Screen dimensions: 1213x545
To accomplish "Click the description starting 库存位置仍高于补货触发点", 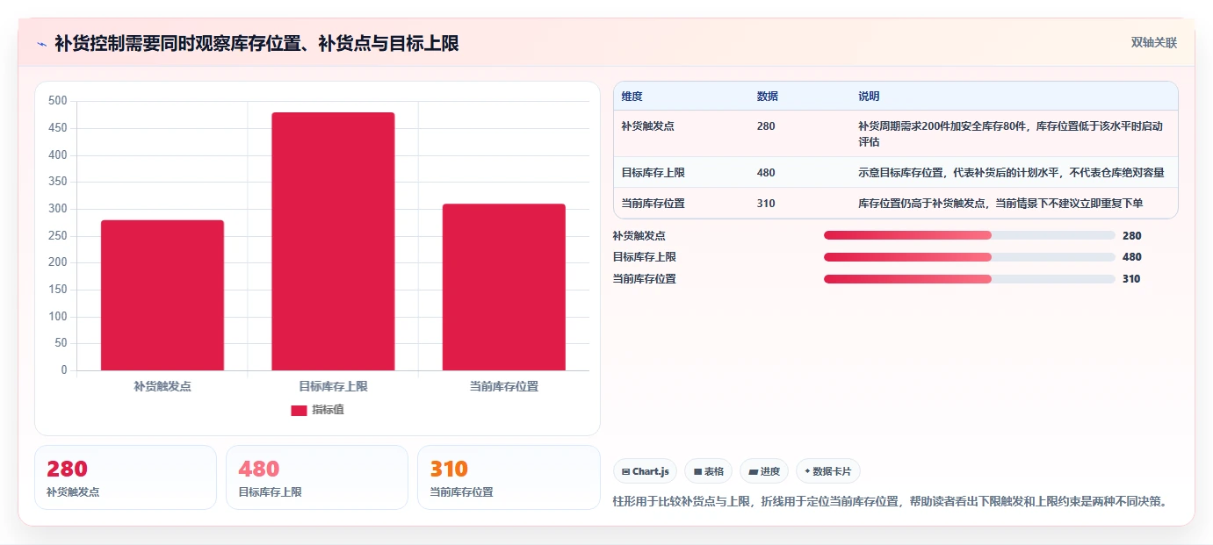I will pos(1000,204).
